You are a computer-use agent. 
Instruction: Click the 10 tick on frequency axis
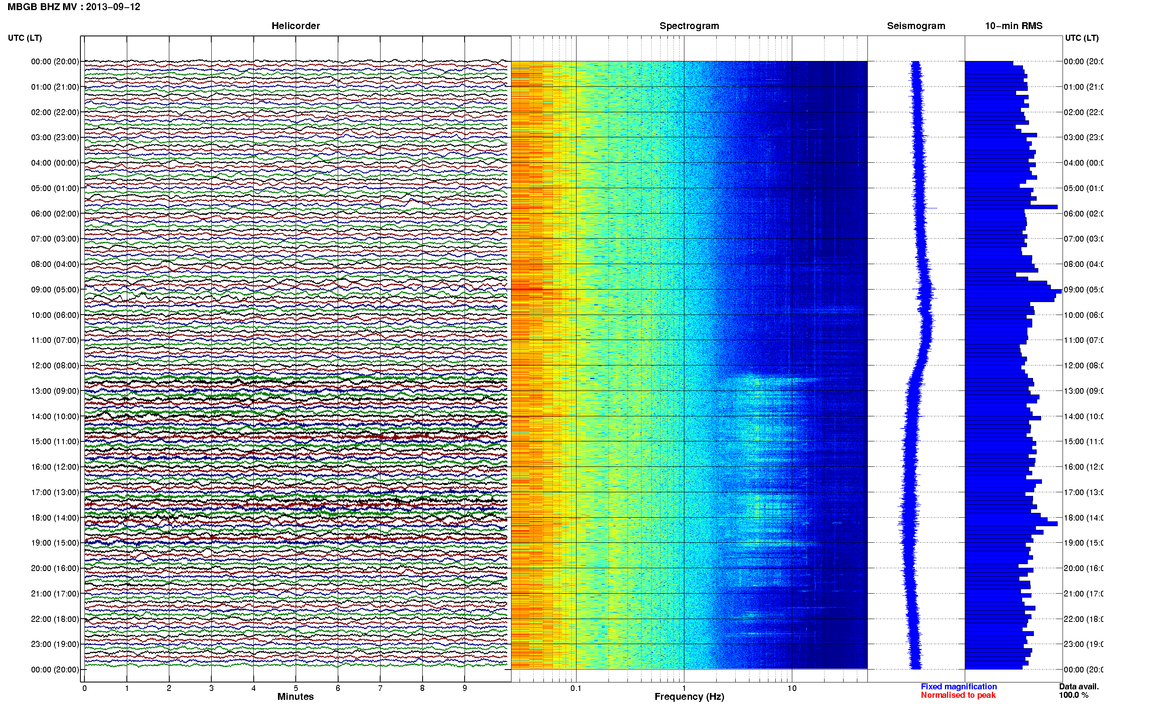tap(792, 688)
